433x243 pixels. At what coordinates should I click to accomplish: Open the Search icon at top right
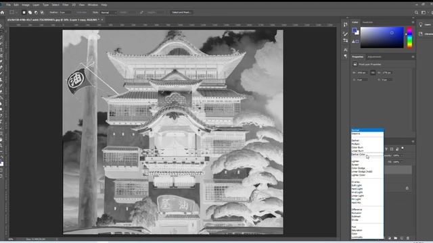click(x=417, y=12)
